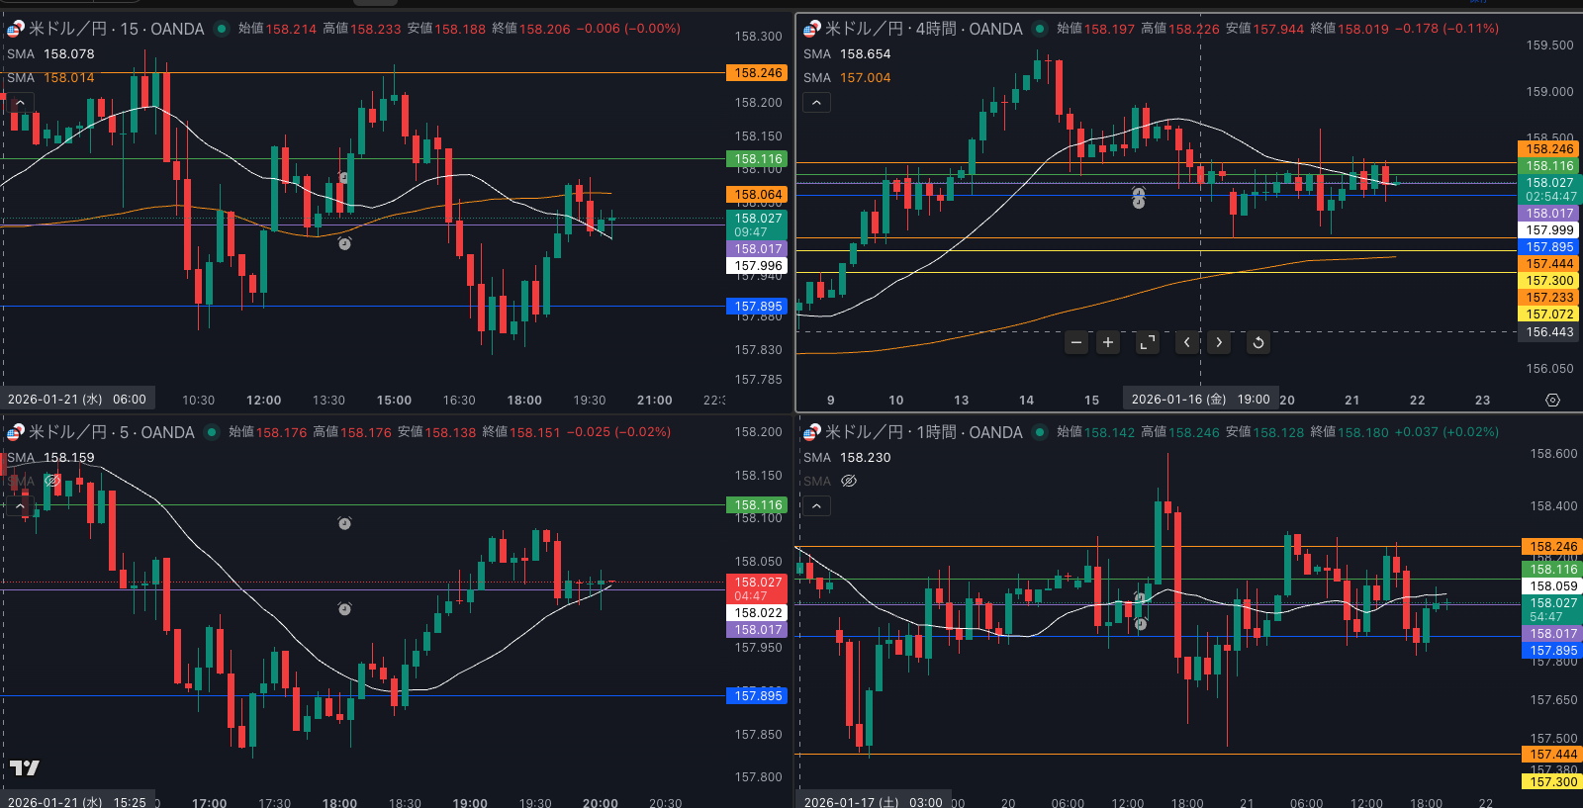This screenshot has height=808, width=1583.
Task: Collapse indicator legend on 5-minute chart
Action: coord(20,505)
